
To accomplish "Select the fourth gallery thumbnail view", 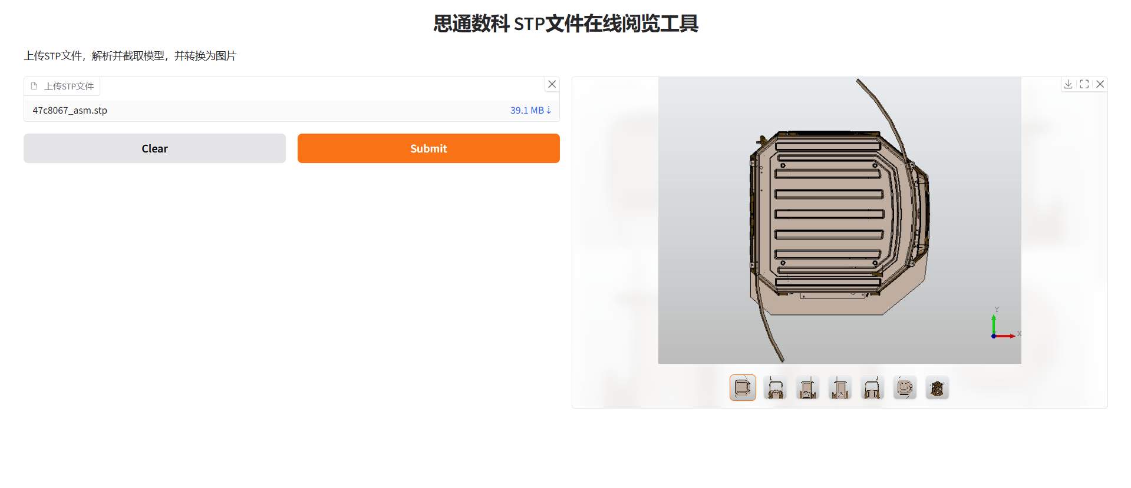I will click(840, 388).
